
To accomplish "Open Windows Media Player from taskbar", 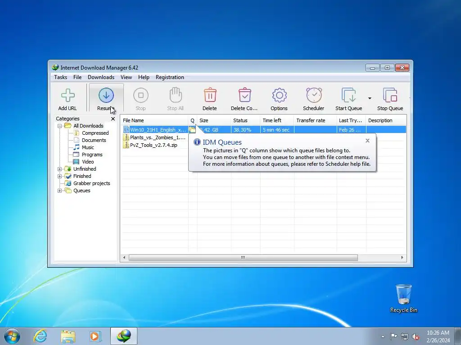I will pyautogui.click(x=95, y=336).
